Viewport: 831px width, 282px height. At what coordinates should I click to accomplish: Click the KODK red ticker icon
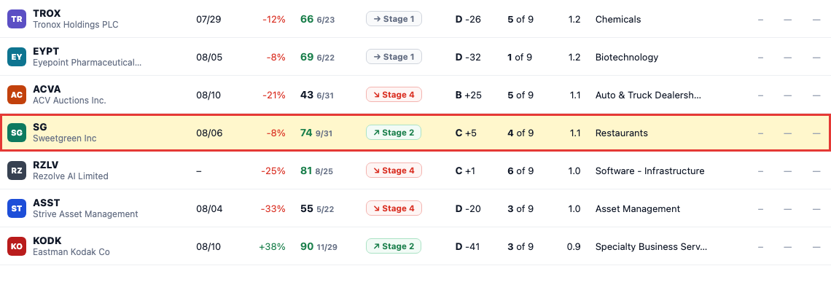[17, 246]
